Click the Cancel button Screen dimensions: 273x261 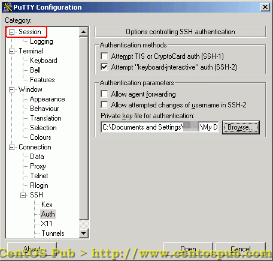[241, 249]
